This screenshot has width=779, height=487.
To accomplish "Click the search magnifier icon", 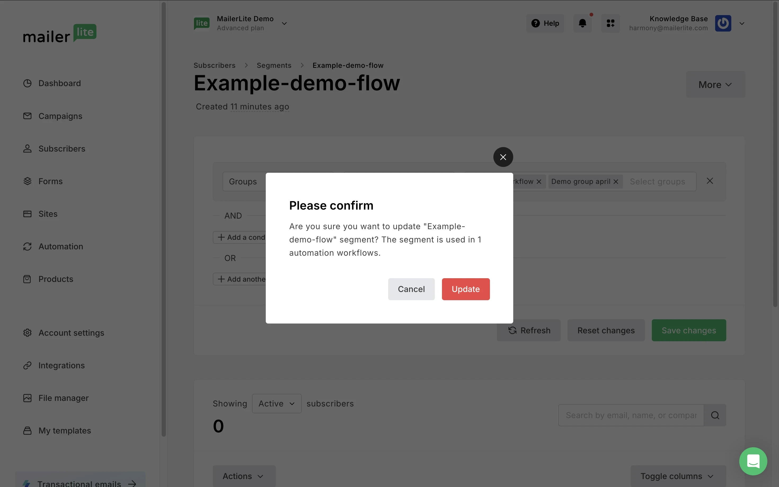I will pos(715,415).
